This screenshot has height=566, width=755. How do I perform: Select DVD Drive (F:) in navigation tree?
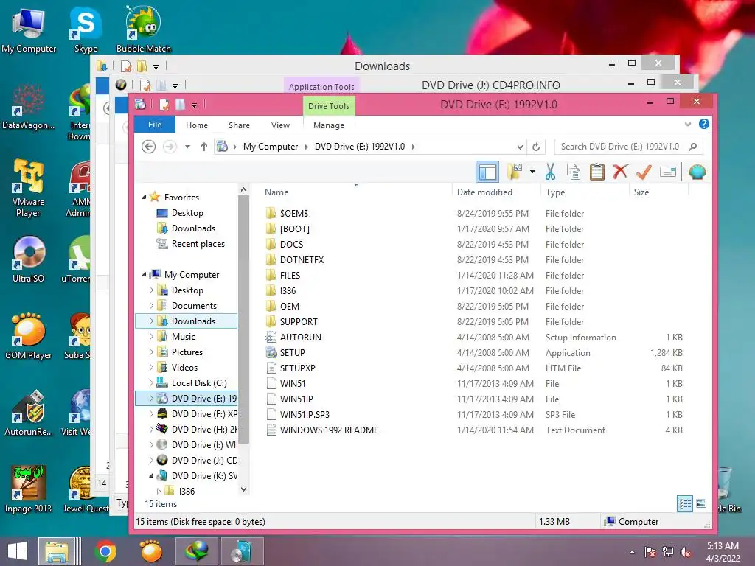click(204, 414)
